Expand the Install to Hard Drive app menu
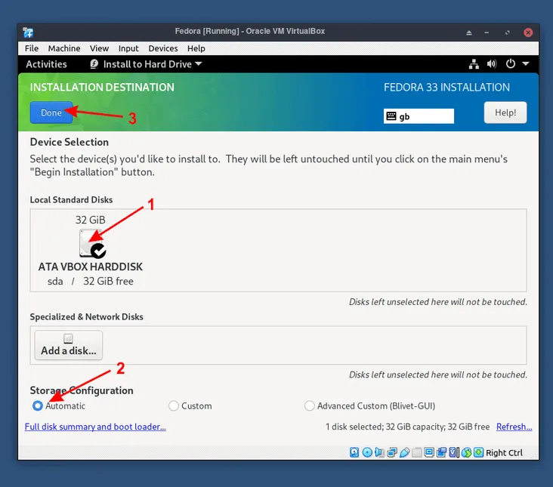Screen dimensions: 553x487 146,64
